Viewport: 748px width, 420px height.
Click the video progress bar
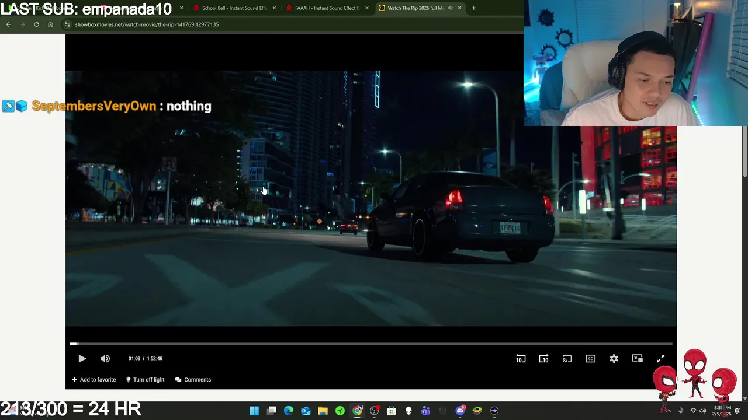coord(371,344)
